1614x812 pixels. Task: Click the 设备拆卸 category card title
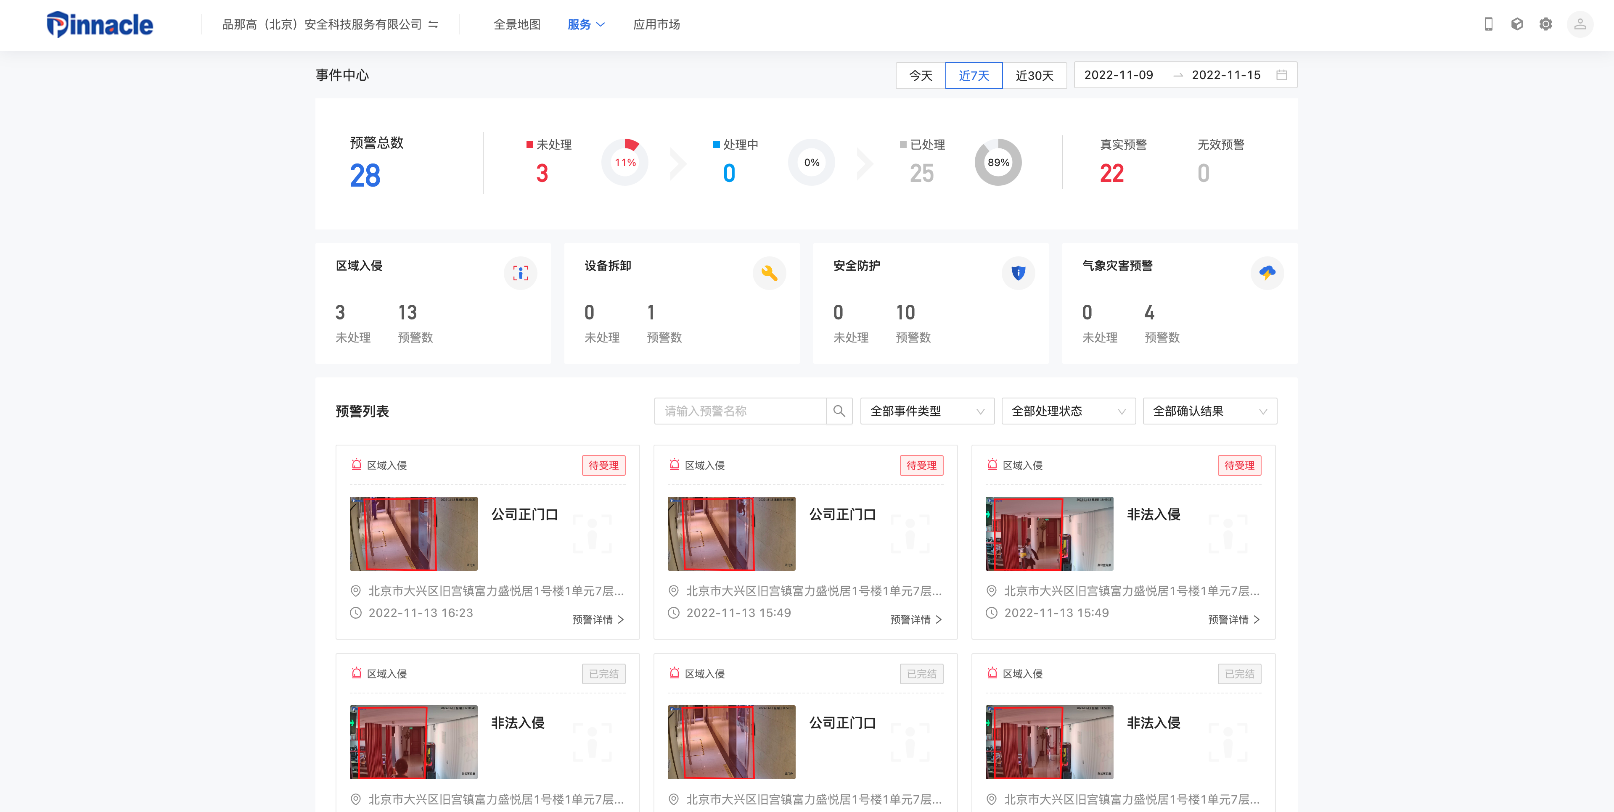coord(608,266)
